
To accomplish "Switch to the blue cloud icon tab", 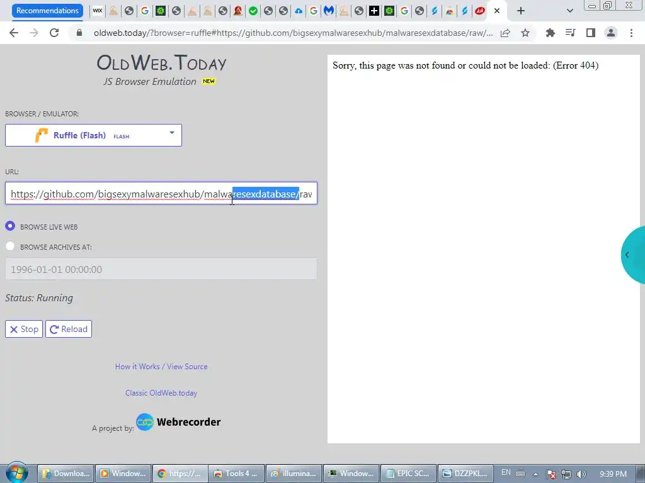I will point(298,11).
